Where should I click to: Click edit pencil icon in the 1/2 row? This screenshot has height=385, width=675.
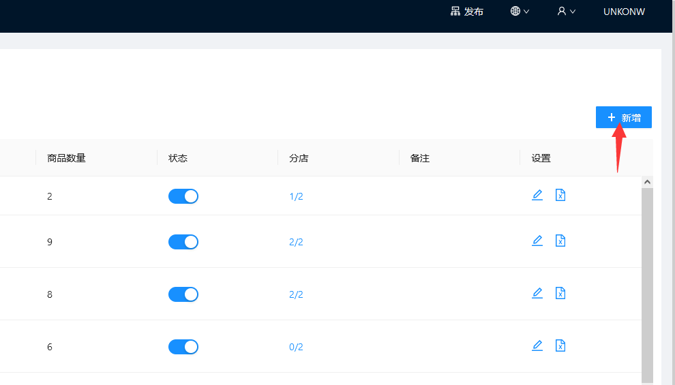[537, 195]
